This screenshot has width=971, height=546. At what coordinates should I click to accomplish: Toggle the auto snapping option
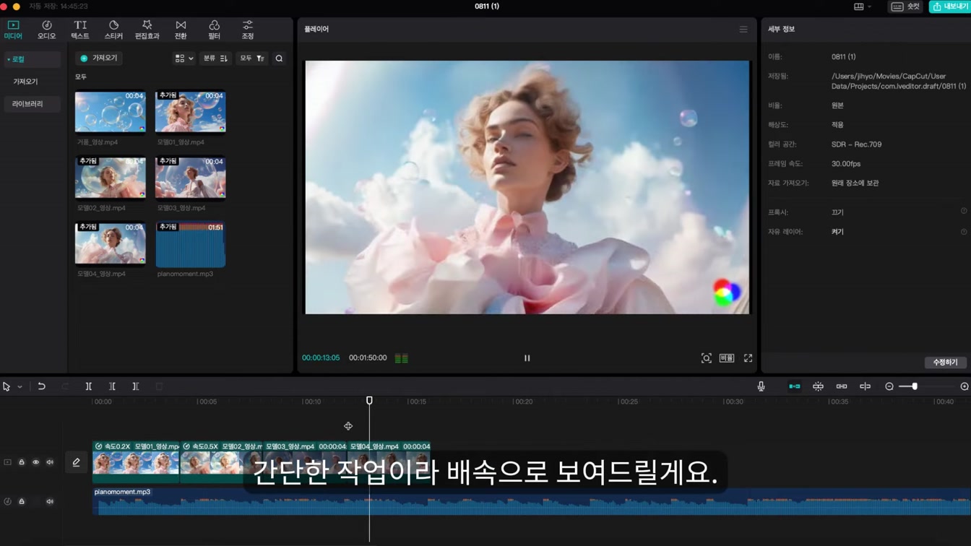(818, 387)
